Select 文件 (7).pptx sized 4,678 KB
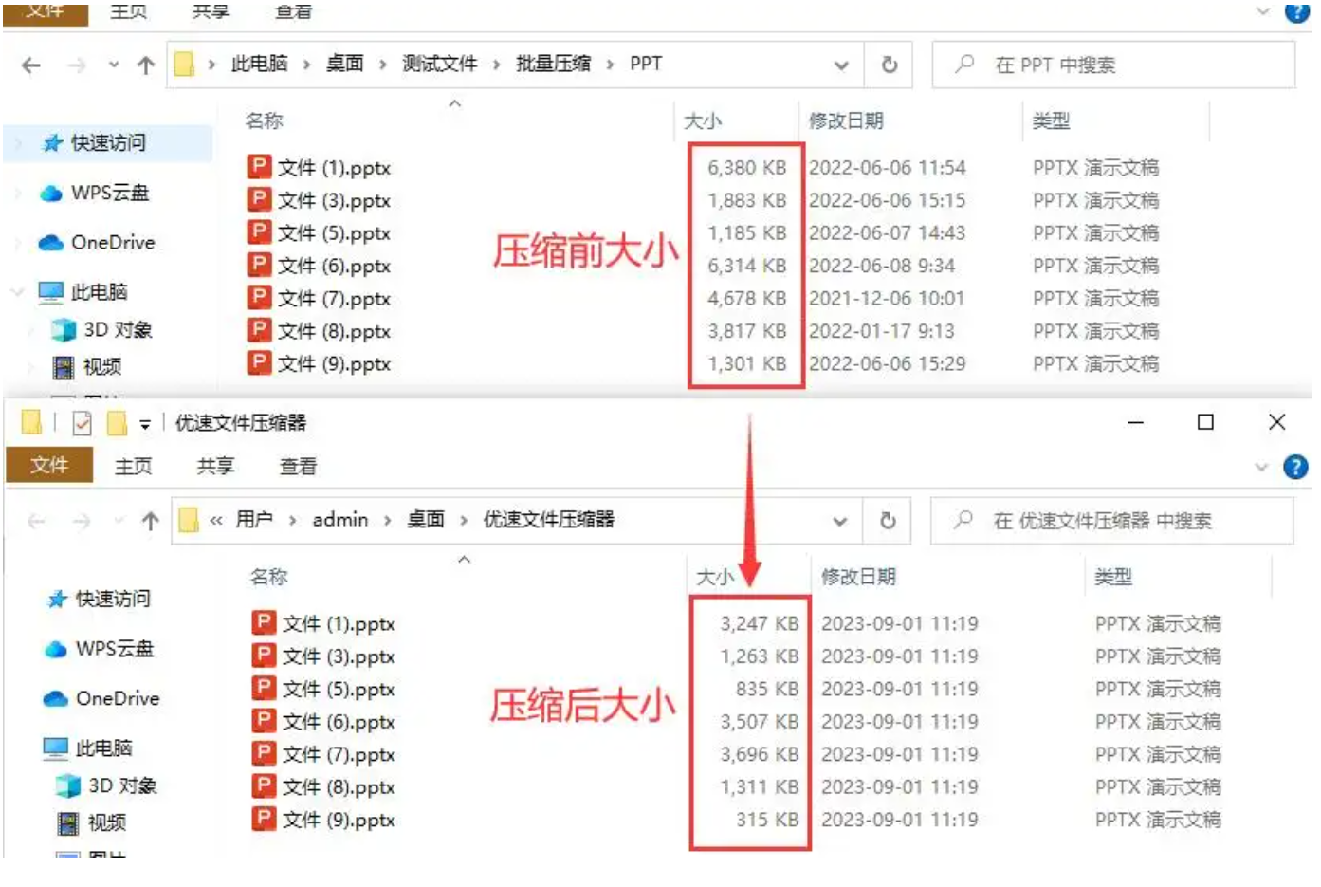1321x887 pixels. pyautogui.click(x=319, y=299)
